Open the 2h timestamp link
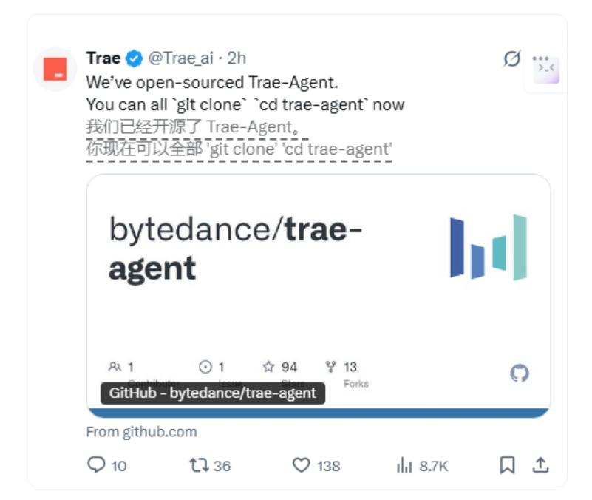Viewport: 592px width, 500px height. coord(237,58)
